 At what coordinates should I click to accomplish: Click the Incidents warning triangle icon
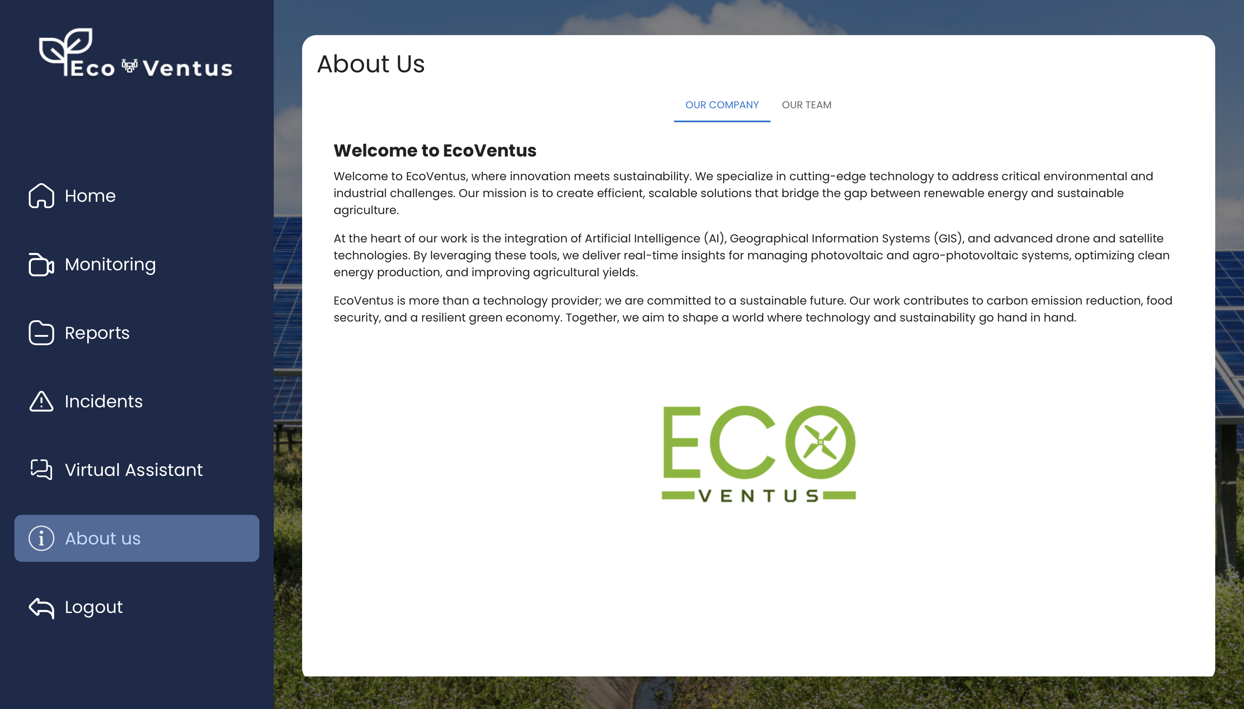(x=41, y=401)
